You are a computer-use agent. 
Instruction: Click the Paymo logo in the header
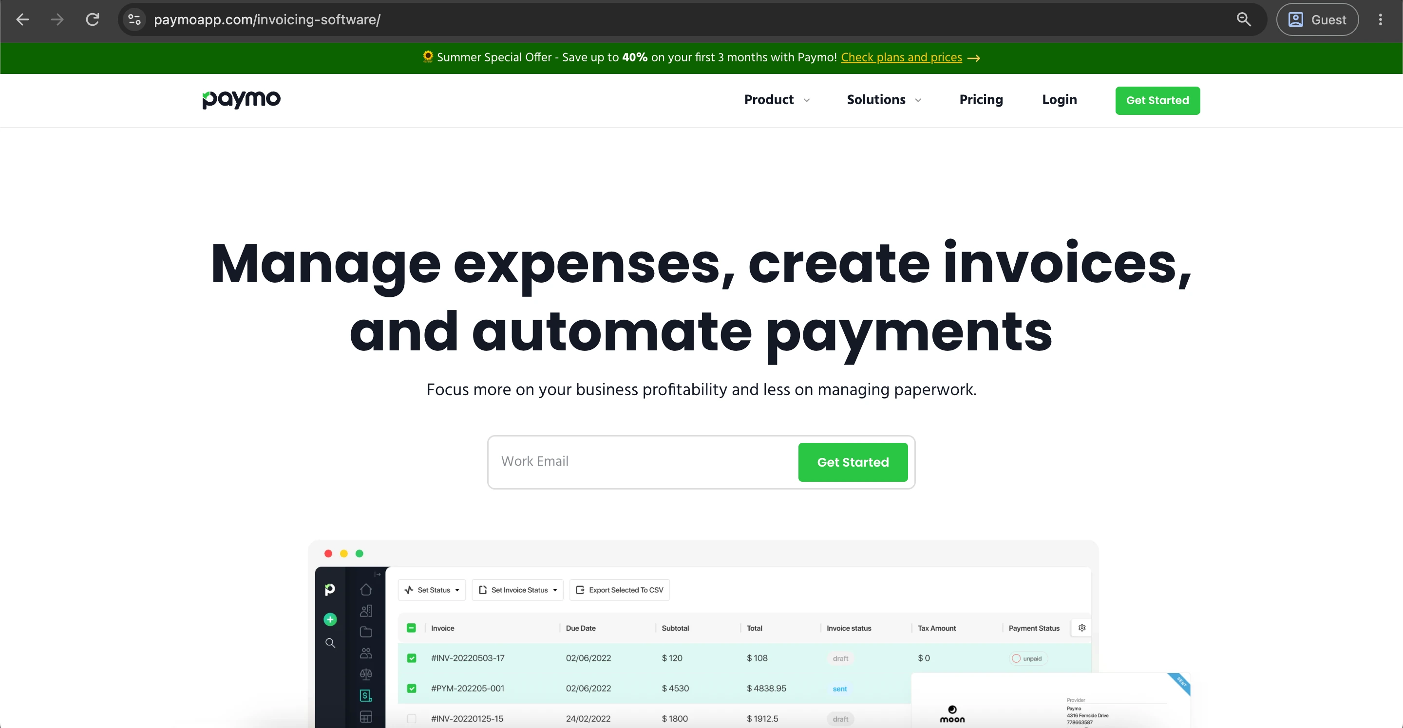tap(241, 100)
